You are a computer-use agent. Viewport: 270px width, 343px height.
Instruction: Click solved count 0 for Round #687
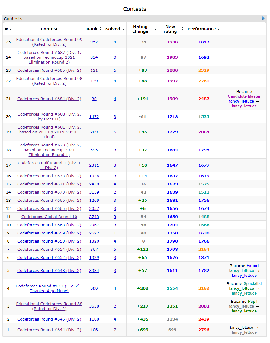click(115, 57)
